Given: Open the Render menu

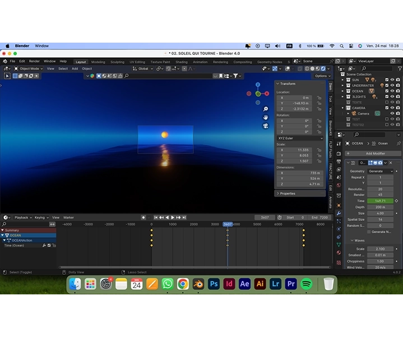Looking at the screenshot, I should [34, 61].
